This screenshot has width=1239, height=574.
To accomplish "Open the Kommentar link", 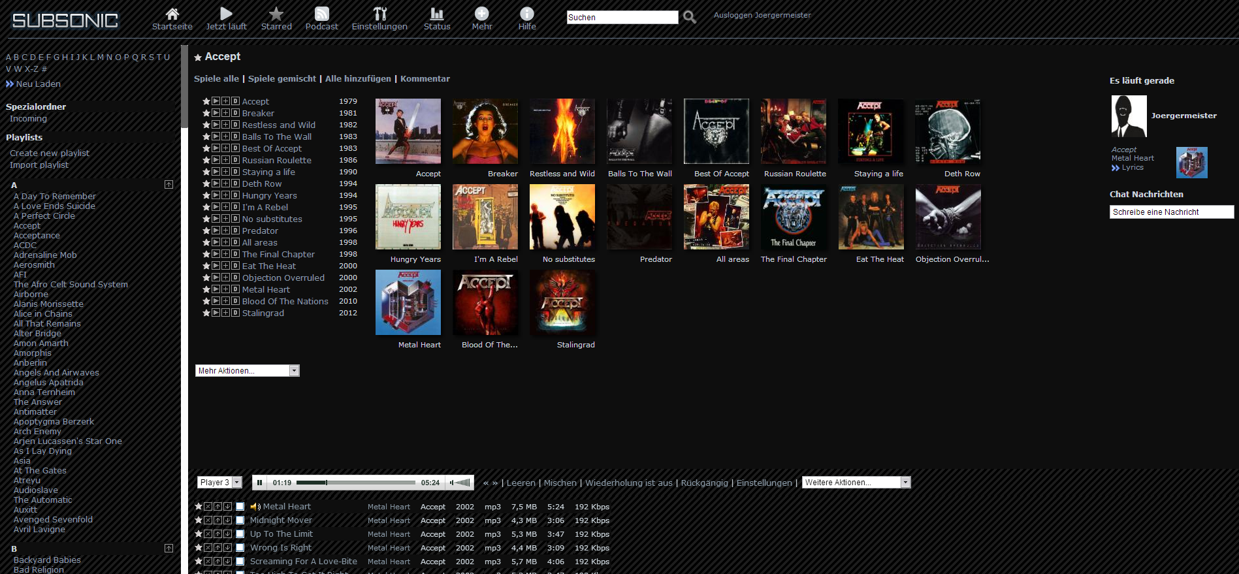I will point(425,78).
